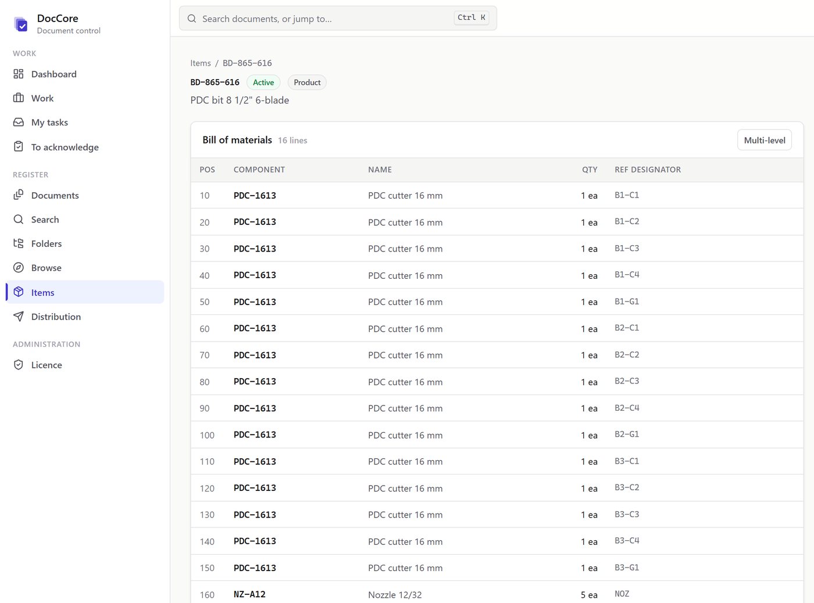Screen dimensions: 814x603
Task: Open component PDC-1613 at position 90
Action: coord(255,408)
